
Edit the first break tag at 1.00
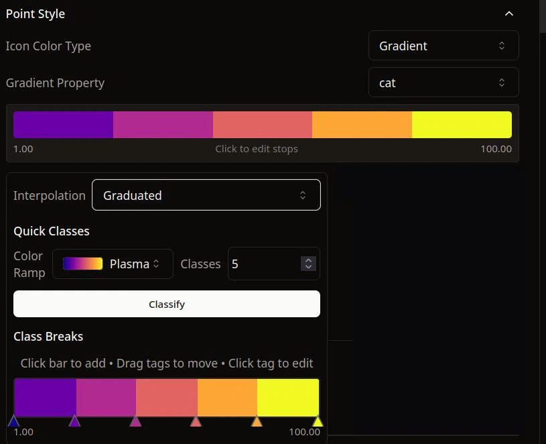pos(14,421)
